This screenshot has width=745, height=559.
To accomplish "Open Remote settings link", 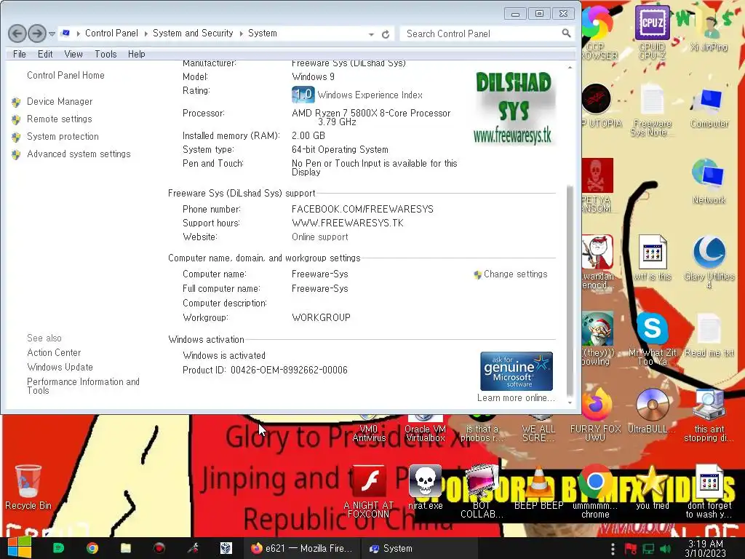I will pyautogui.click(x=60, y=119).
